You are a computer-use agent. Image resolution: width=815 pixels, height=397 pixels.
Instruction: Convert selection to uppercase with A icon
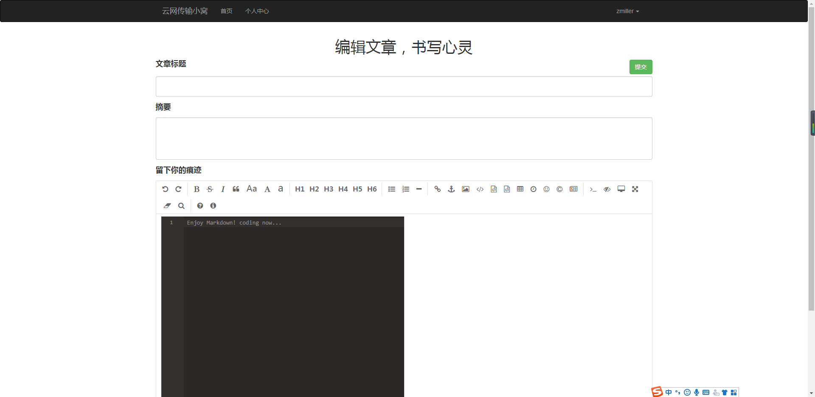[x=267, y=189]
